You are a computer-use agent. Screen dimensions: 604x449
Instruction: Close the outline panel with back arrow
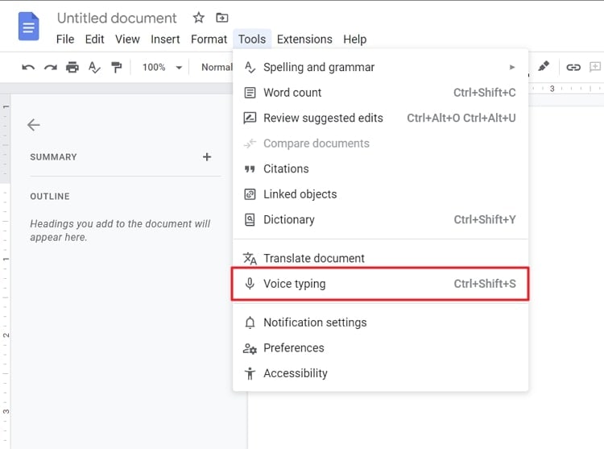coord(33,125)
